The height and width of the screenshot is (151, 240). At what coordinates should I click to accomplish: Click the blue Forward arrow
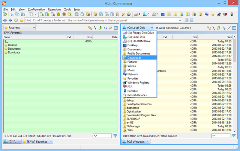coord(10,20)
